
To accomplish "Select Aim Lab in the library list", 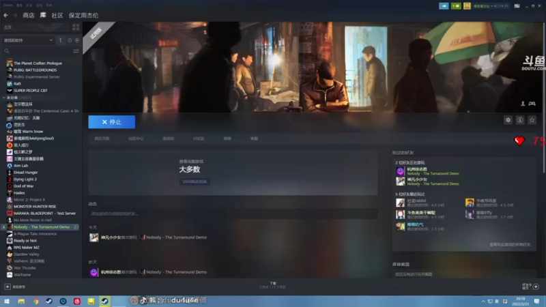I will pos(21,166).
